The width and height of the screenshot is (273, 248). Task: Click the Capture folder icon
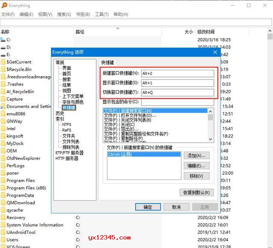(x=3, y=99)
